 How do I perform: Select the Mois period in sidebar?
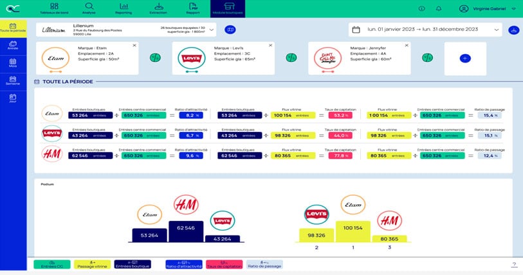point(13,63)
